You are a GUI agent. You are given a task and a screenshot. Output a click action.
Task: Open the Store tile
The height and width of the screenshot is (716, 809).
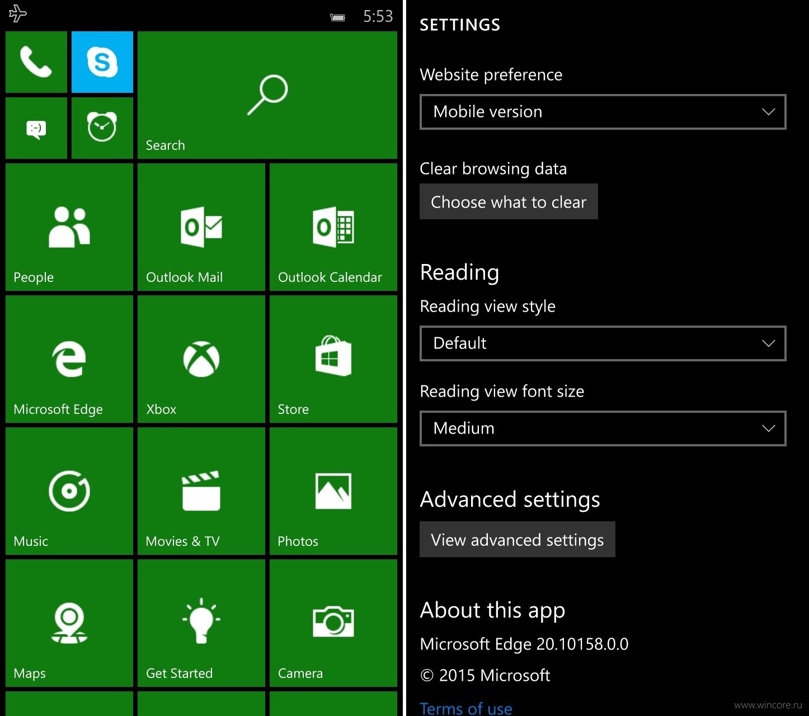click(333, 359)
